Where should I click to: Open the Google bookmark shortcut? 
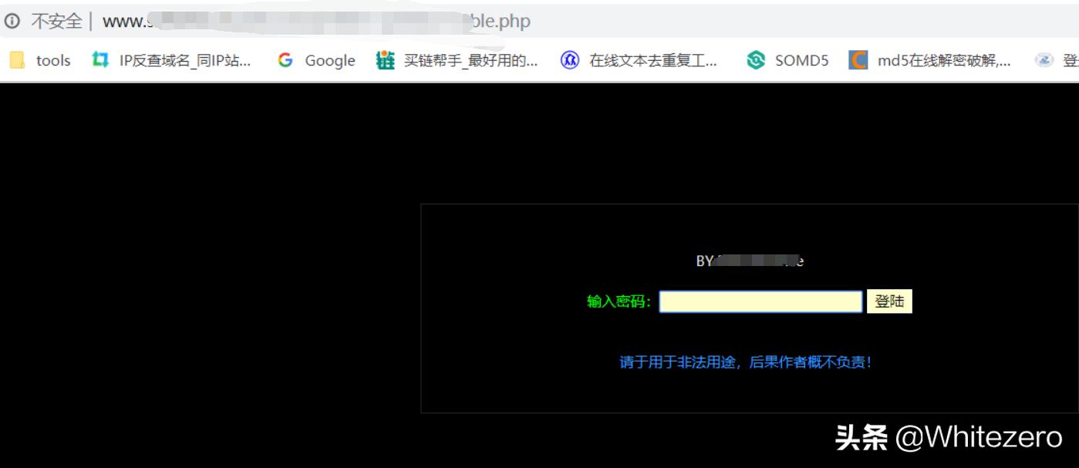[x=329, y=59]
